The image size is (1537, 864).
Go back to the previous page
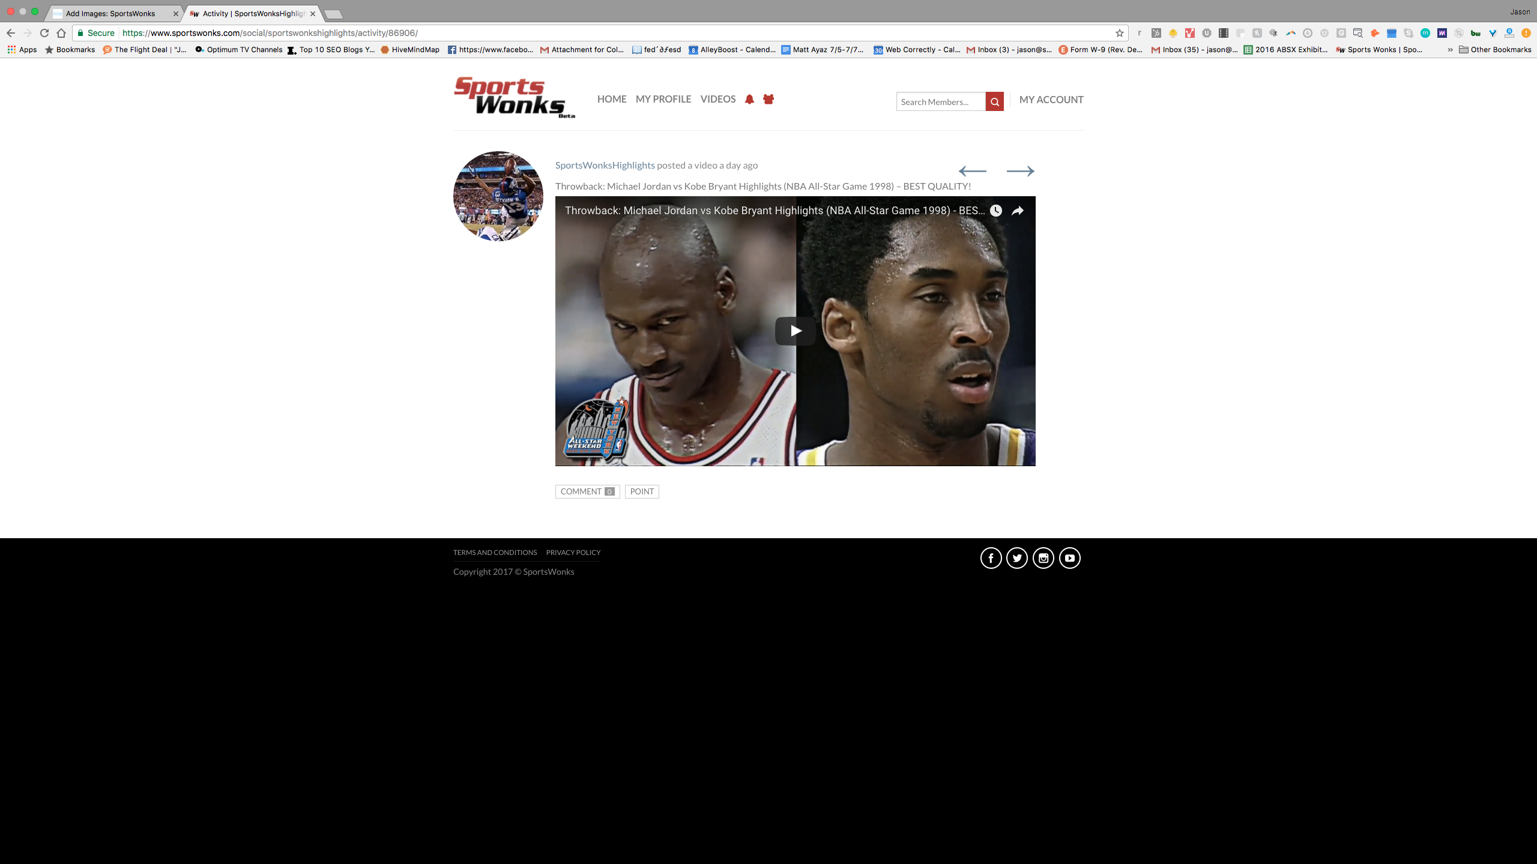coord(10,33)
